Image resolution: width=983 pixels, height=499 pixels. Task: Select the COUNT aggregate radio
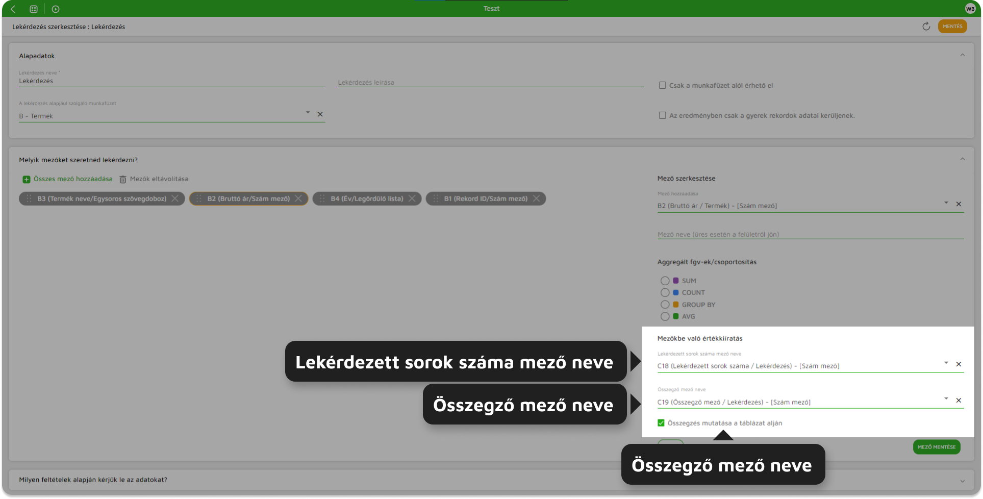pyautogui.click(x=665, y=292)
